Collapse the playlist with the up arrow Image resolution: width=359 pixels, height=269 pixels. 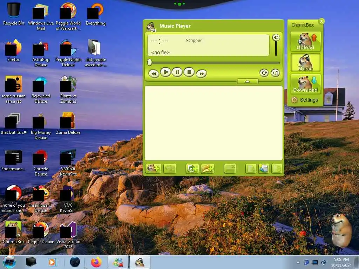(x=248, y=81)
